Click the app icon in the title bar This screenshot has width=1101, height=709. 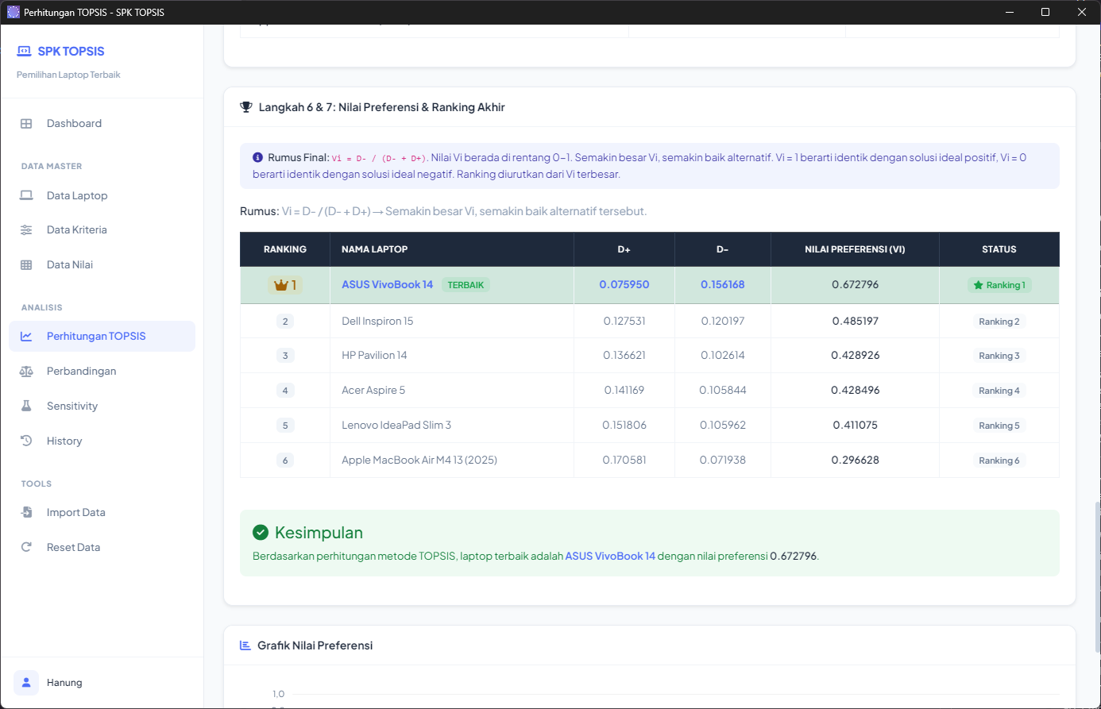(x=14, y=12)
